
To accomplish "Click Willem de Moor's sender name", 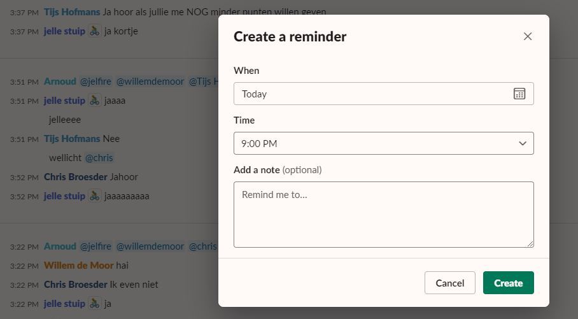I will click(x=78, y=265).
